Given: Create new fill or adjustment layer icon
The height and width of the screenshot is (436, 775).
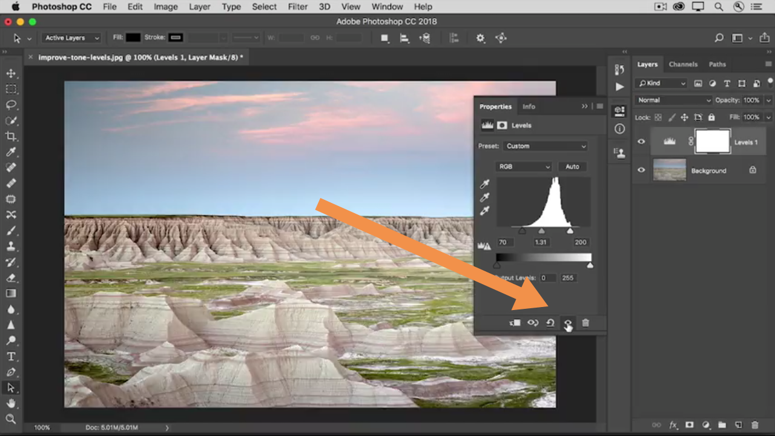Looking at the screenshot, I should pos(705,426).
